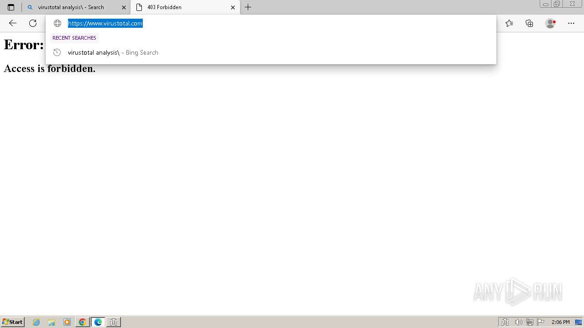Open the Collections icon
584x328 pixels.
pyautogui.click(x=529, y=23)
